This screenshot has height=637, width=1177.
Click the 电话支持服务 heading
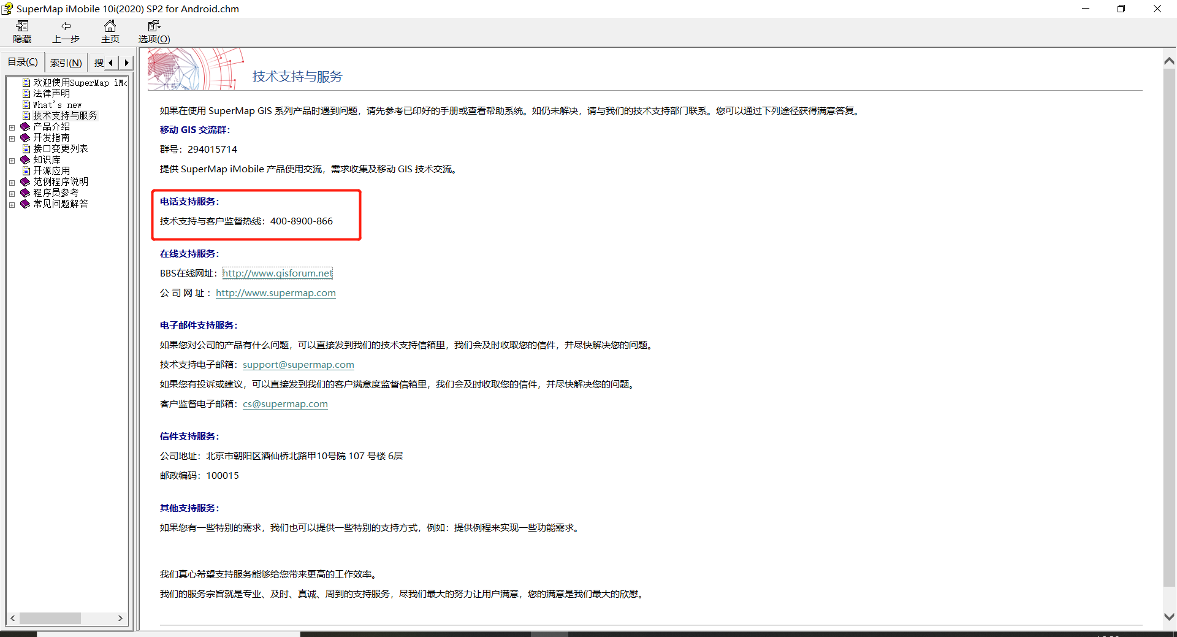tap(189, 201)
